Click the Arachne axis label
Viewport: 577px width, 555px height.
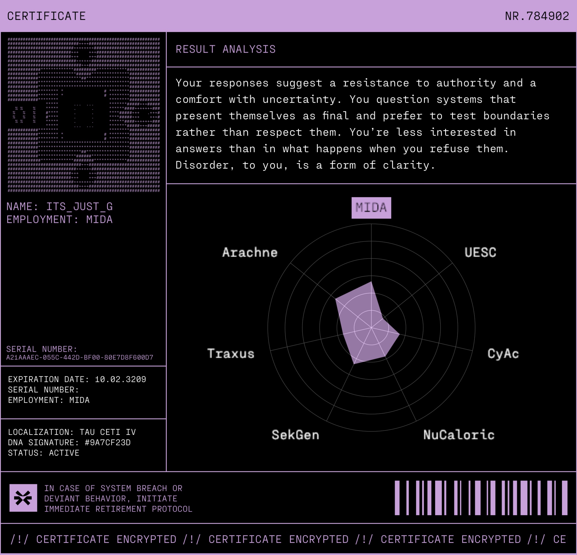click(x=250, y=252)
